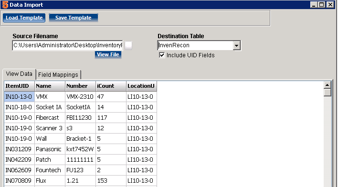Select the iCount cell reading 153

[111, 180]
